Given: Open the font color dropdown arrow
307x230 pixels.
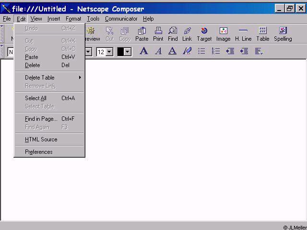Looking at the screenshot, I should pos(128,52).
